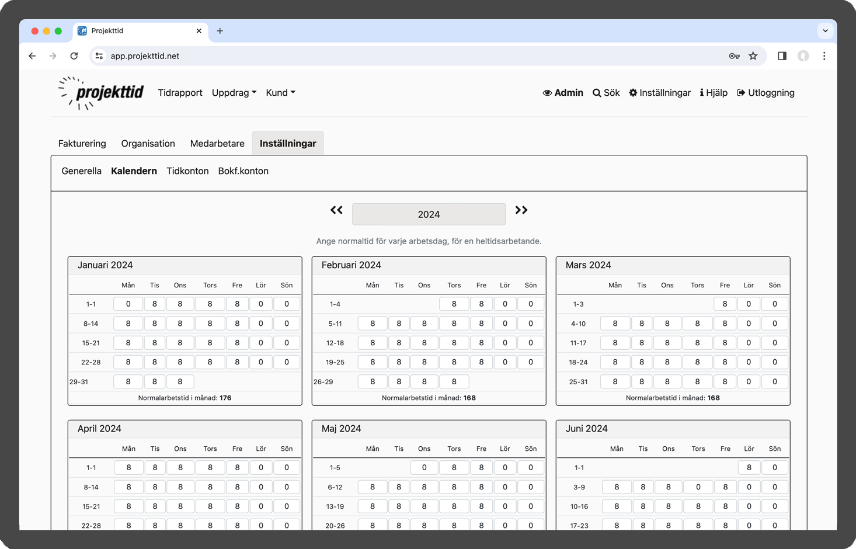The width and height of the screenshot is (856, 549).
Task: Open the Tidkonton sub-tab
Action: tap(187, 171)
